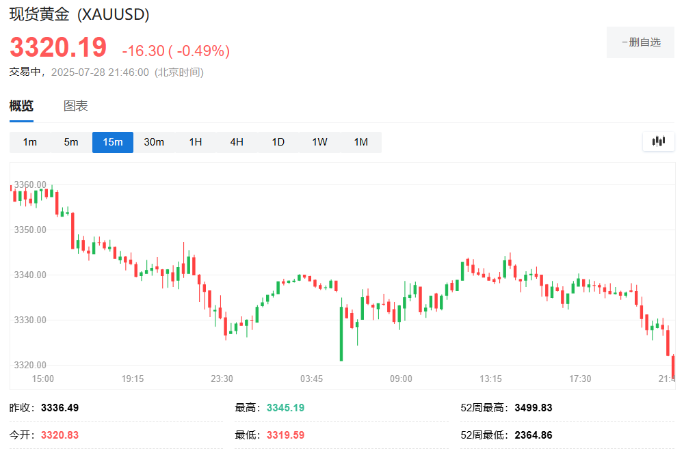
Task: Switch to the 图表 chart tab
Action: tap(76, 106)
